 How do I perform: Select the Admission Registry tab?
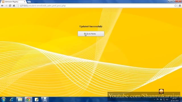click(x=14, y=2)
